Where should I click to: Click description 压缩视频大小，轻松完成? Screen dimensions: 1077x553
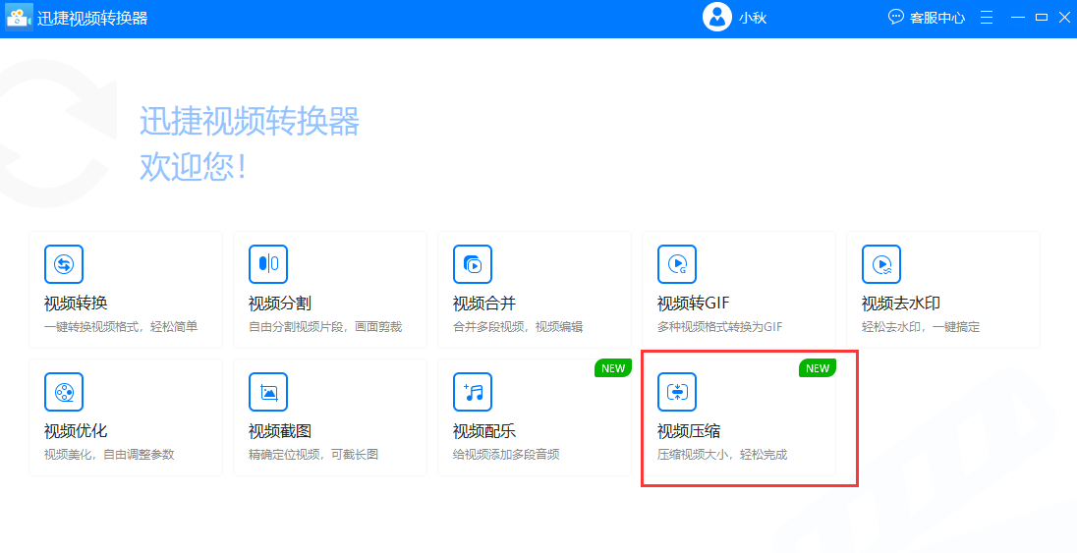[x=722, y=455]
